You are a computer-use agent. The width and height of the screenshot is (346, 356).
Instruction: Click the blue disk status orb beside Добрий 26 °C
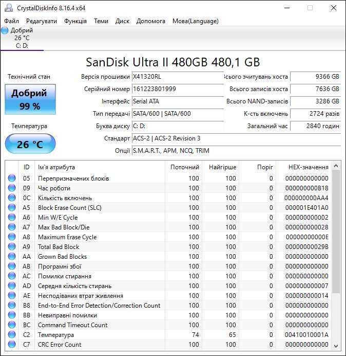pyautogui.click(x=5, y=30)
